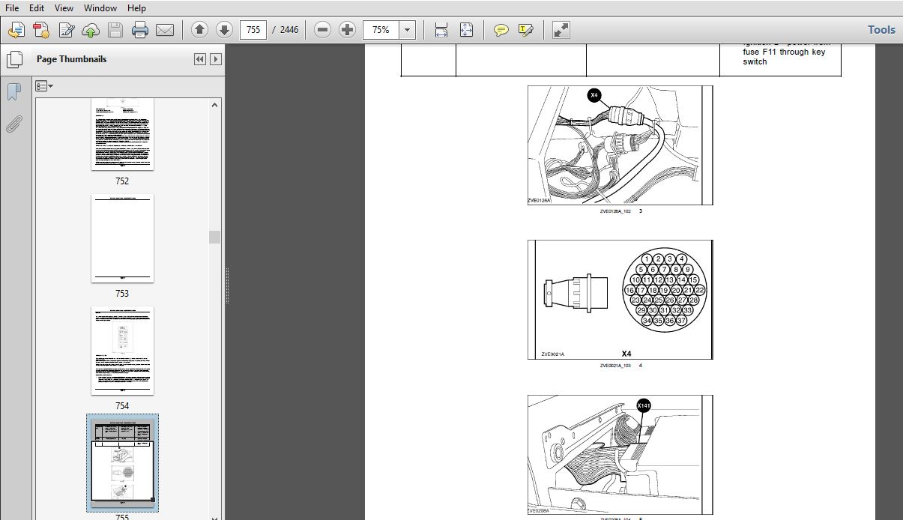Print the document using the printer icon
The image size is (903, 520).
(140, 30)
